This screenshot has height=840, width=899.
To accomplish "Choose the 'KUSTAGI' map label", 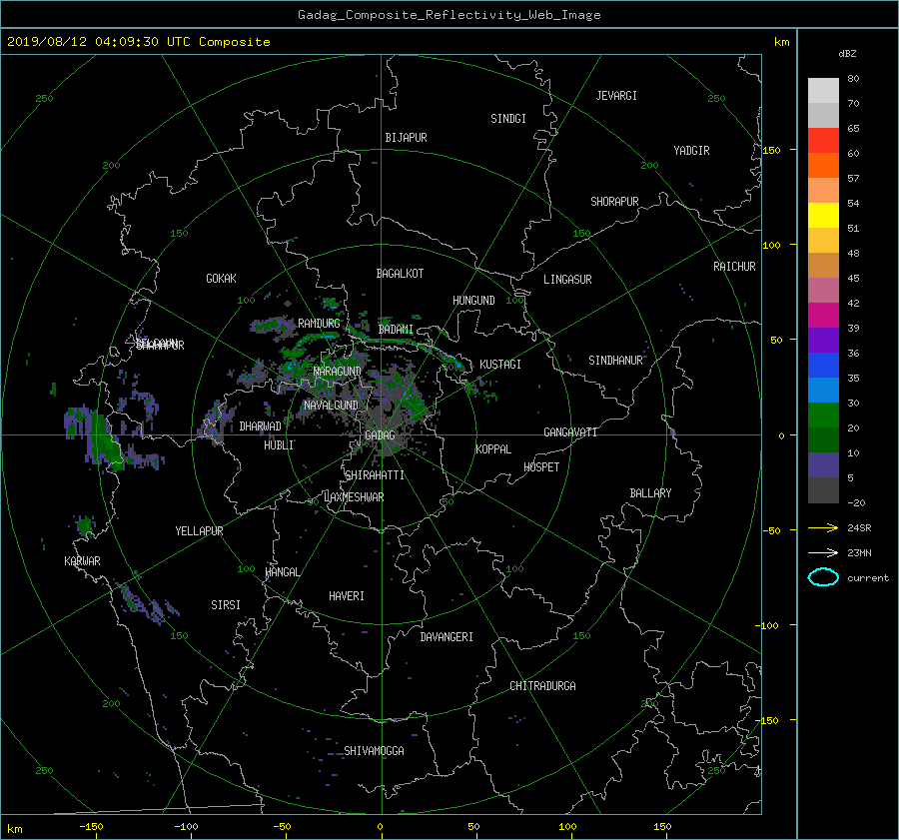I will click(x=500, y=365).
